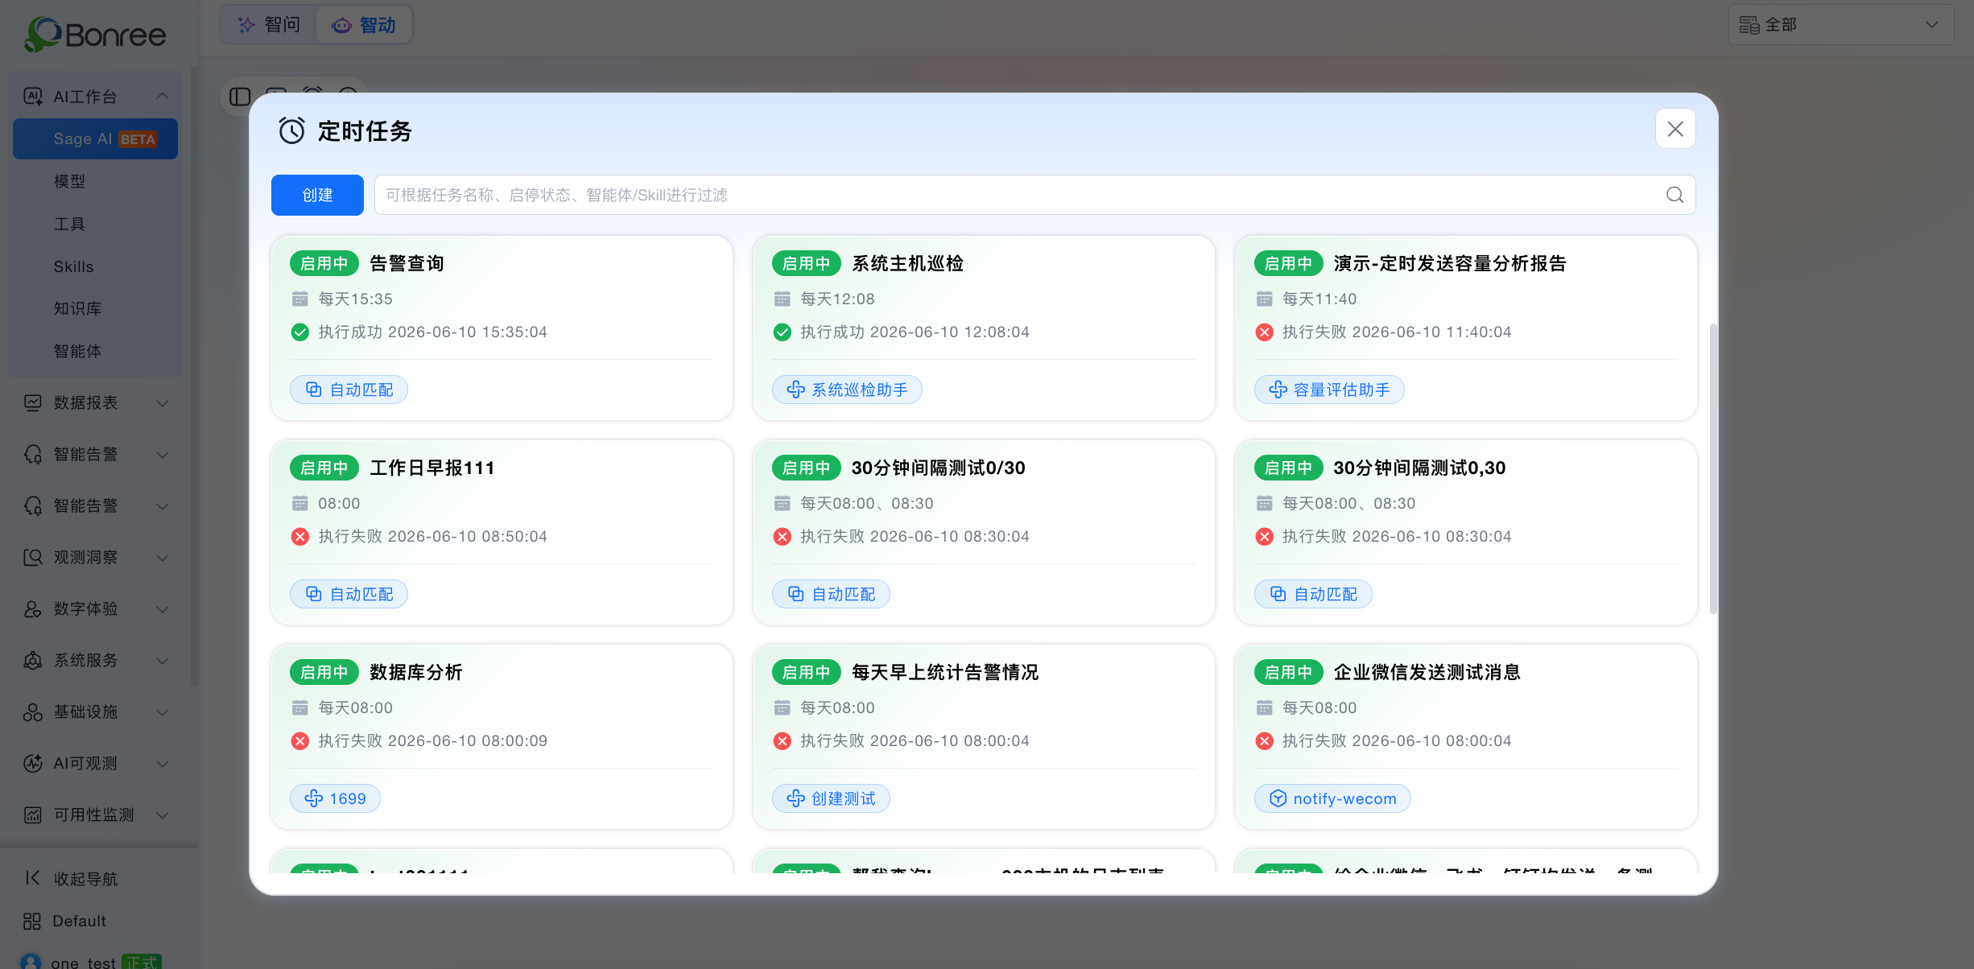Click the 收起导航 collapse icon

[x=32, y=878]
